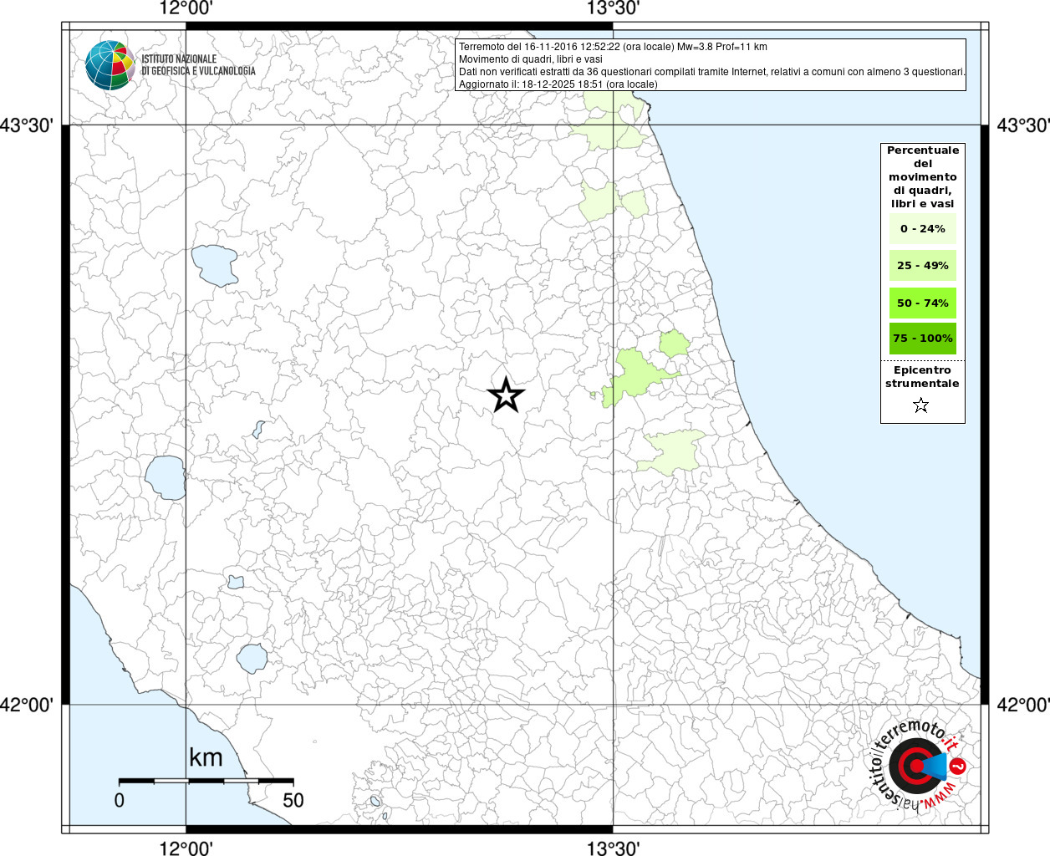Viewport: 1050px width, 856px height.
Task: Click the 'Dati non verificati' description line
Action: click(x=712, y=72)
